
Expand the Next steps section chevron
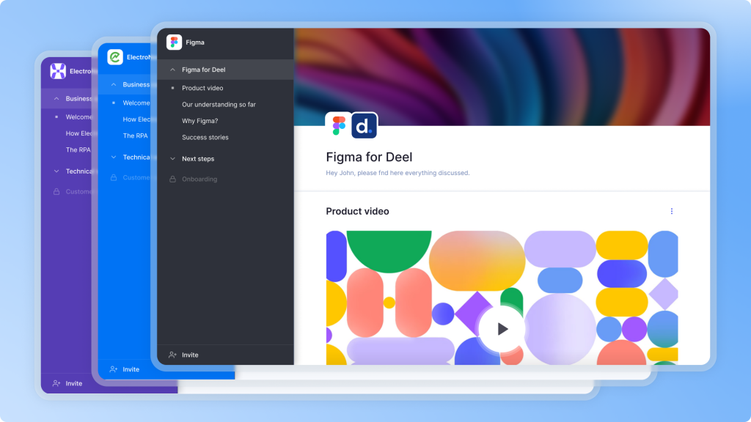coord(172,159)
